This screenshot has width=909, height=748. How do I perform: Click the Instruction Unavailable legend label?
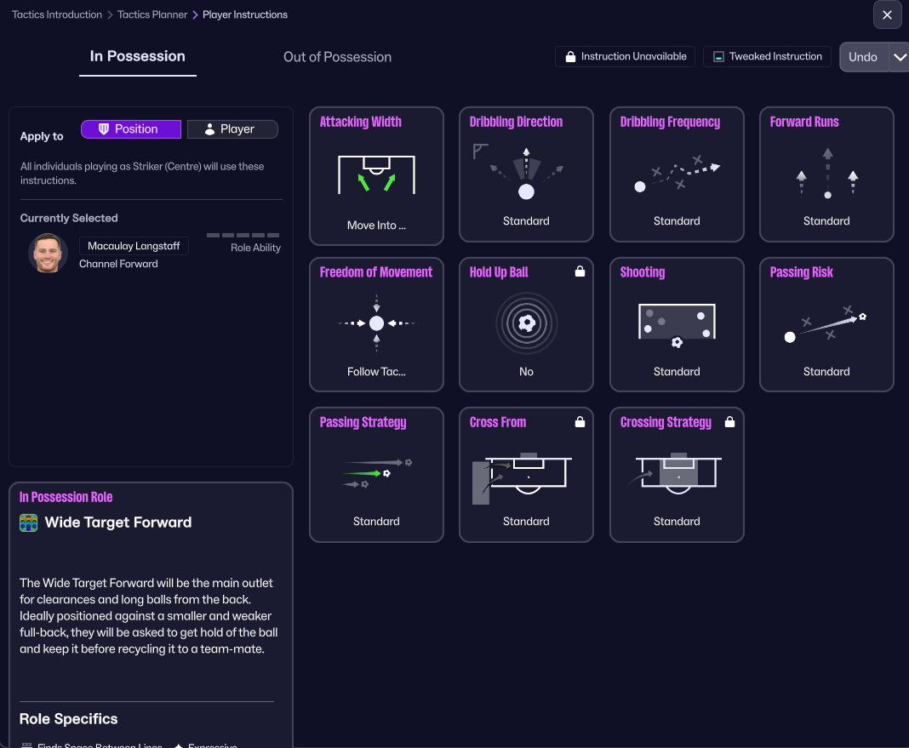coord(633,56)
